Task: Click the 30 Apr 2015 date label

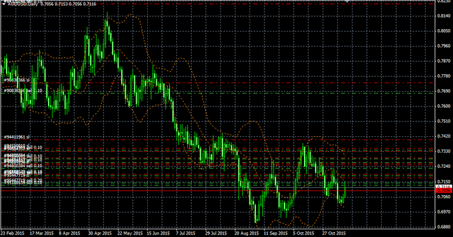Action: pos(100,233)
